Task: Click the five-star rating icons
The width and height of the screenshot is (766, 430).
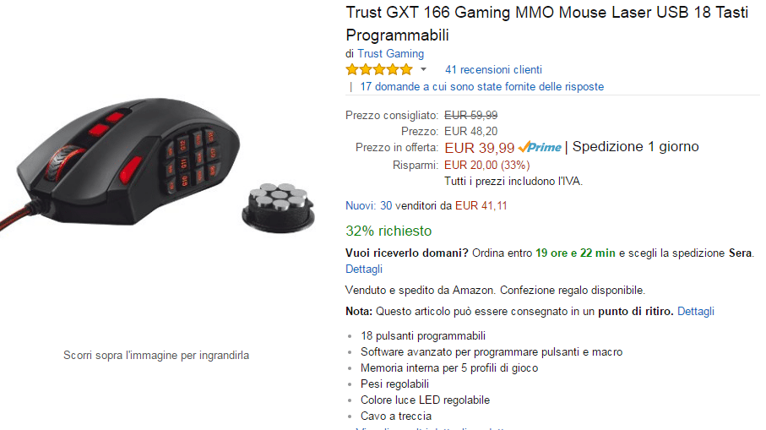Action: coord(379,69)
